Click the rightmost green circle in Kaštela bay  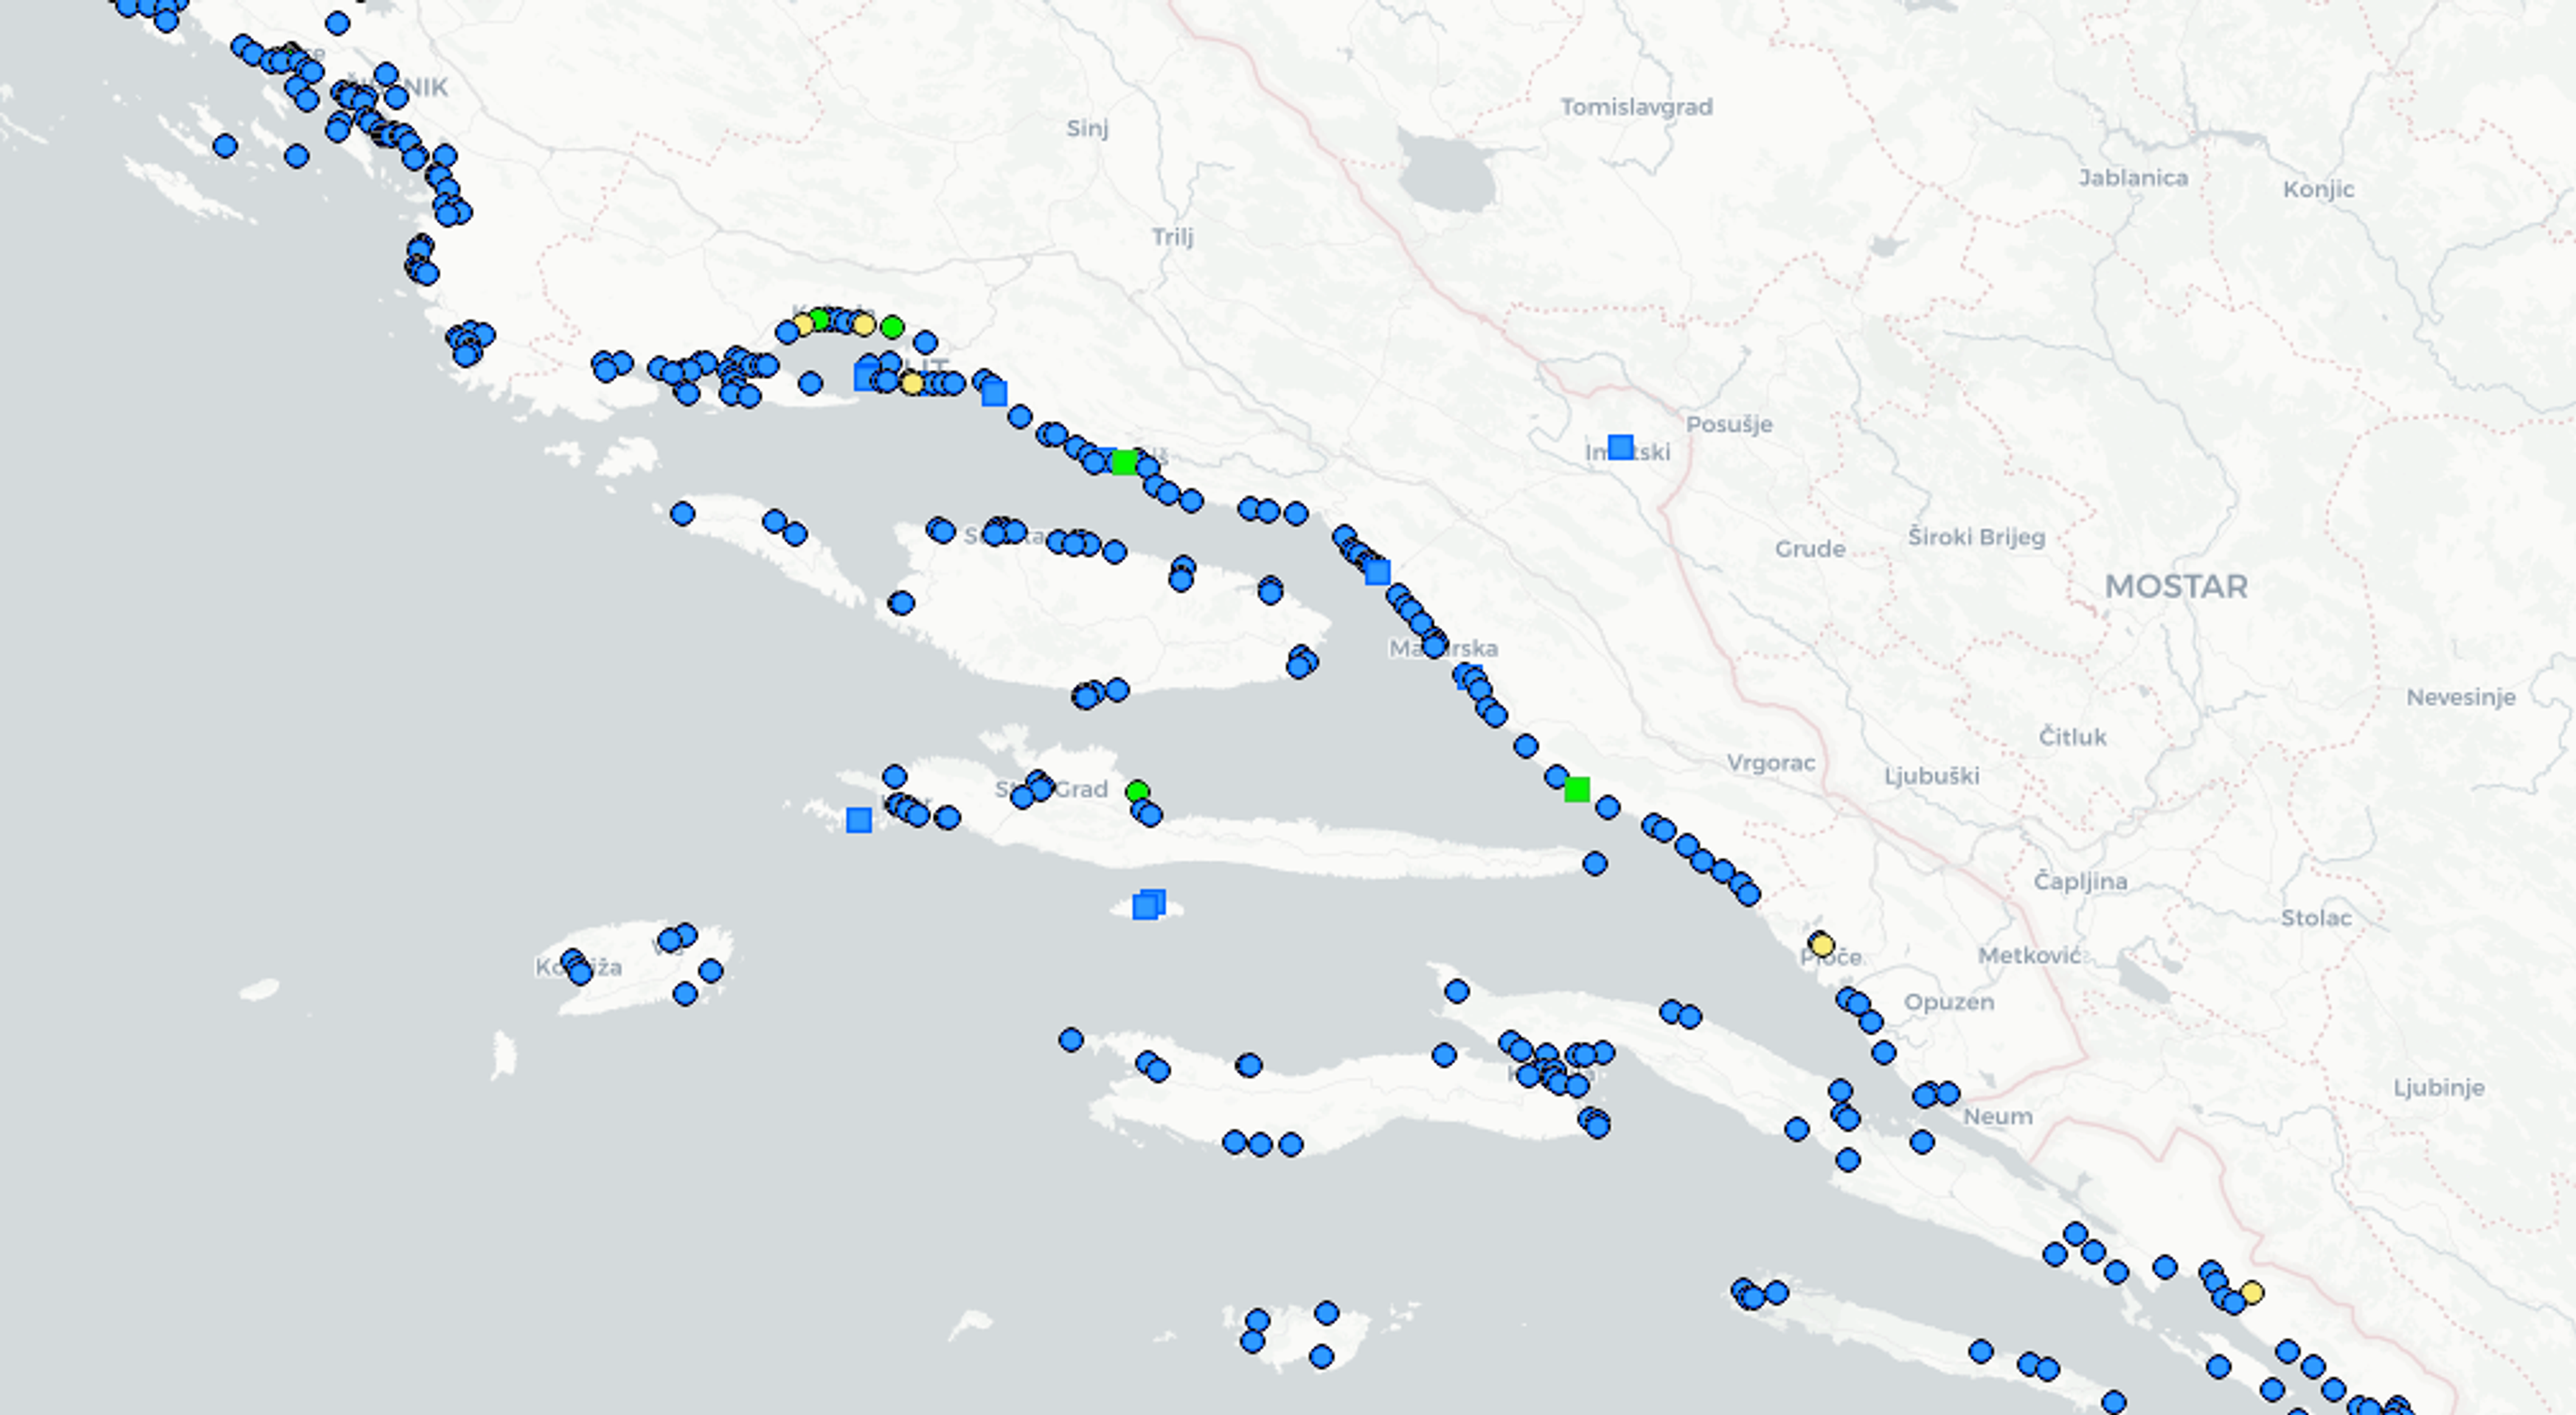click(893, 326)
